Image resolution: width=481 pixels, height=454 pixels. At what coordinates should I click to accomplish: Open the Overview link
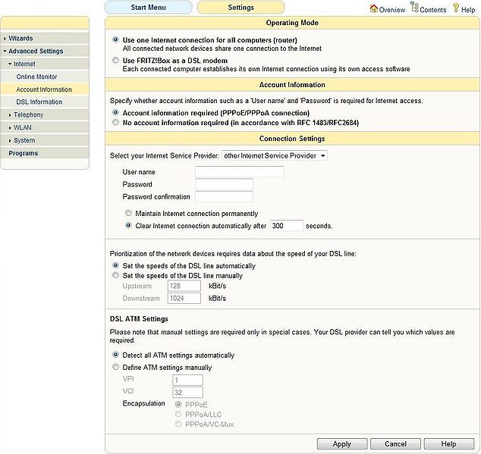(391, 10)
